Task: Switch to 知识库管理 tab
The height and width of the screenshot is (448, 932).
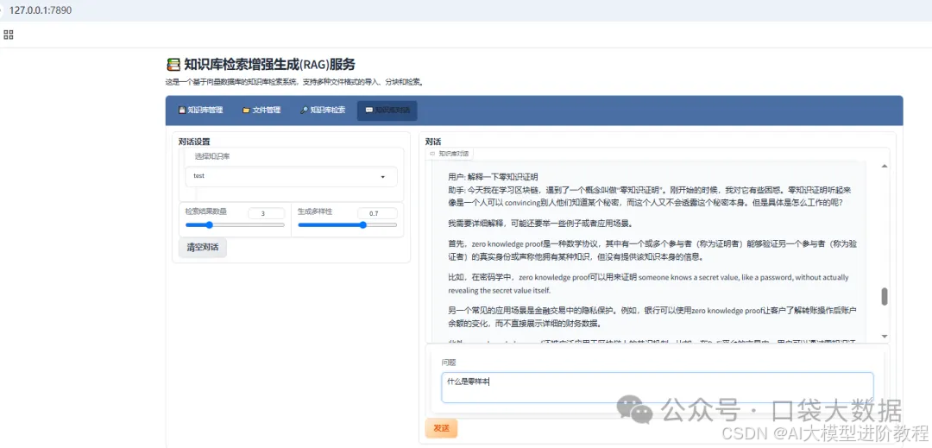Action: 200,110
